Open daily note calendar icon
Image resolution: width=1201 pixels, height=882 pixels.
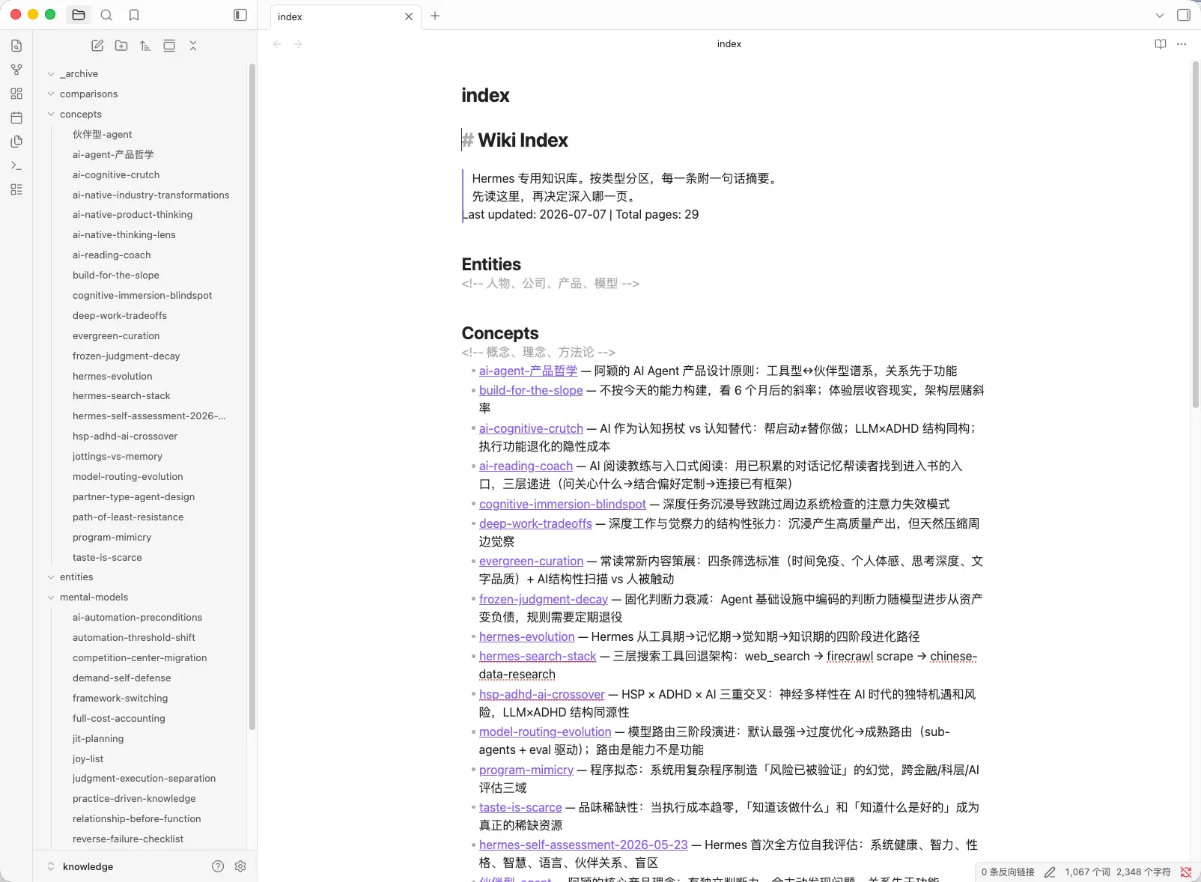click(16, 118)
